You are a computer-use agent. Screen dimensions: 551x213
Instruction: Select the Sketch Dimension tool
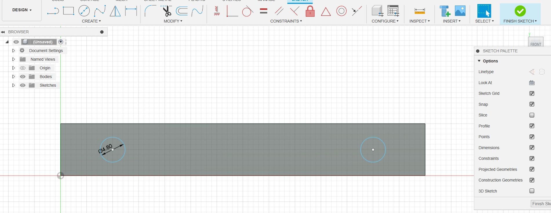point(131,11)
